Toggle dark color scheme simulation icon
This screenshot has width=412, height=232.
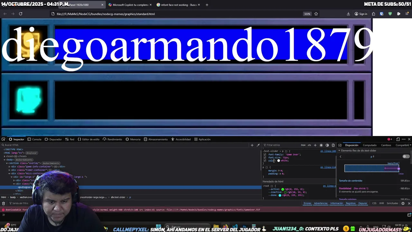(x=327, y=145)
